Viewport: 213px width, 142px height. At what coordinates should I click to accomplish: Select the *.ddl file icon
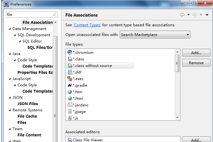(x=70, y=72)
